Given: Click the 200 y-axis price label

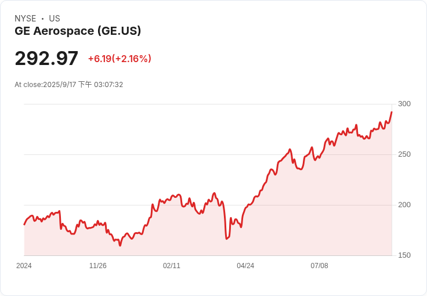Looking at the screenshot, I should (404, 205).
